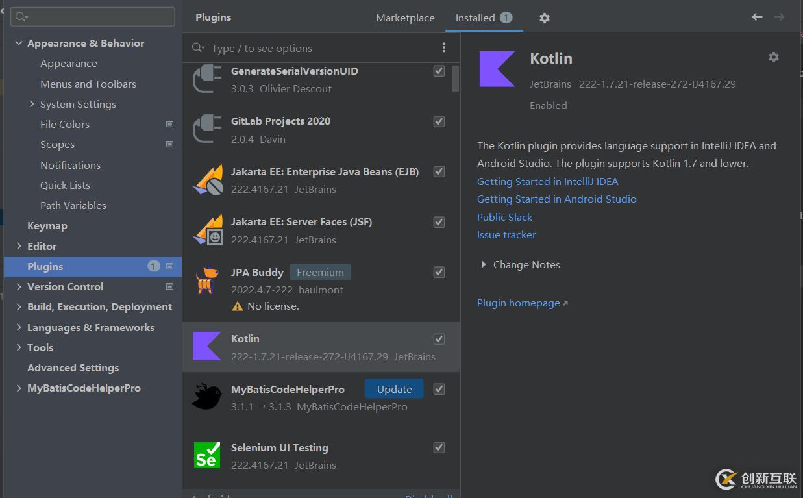
Task: Click the JPA Buddy no-license warning icon
Action: 238,306
